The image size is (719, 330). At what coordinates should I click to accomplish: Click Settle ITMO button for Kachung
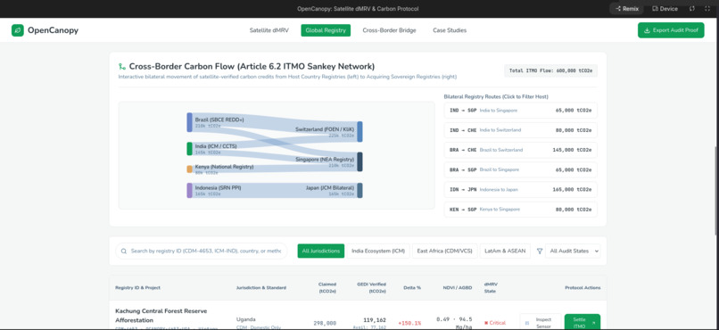click(x=582, y=322)
